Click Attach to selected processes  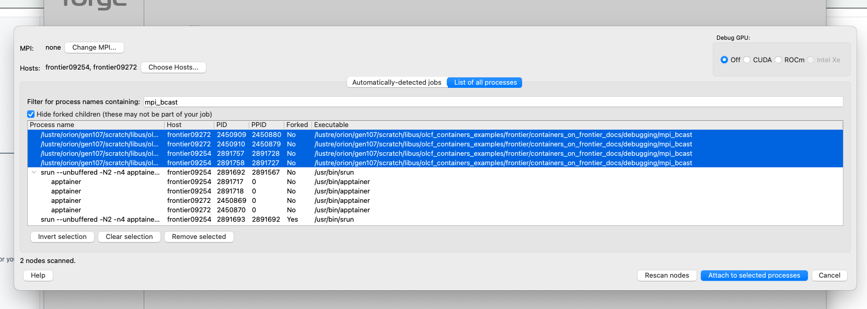(x=754, y=276)
